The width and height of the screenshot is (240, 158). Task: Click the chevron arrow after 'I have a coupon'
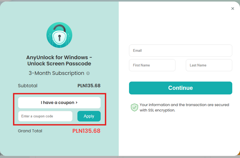pyautogui.click(x=77, y=103)
